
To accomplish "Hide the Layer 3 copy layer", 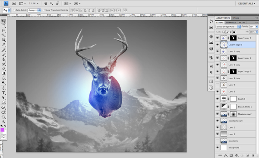I will click(218, 65).
